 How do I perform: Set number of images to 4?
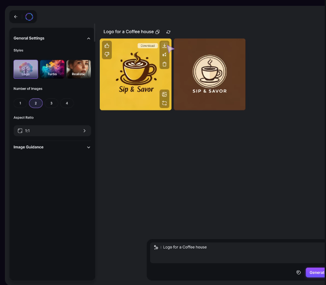[67, 103]
